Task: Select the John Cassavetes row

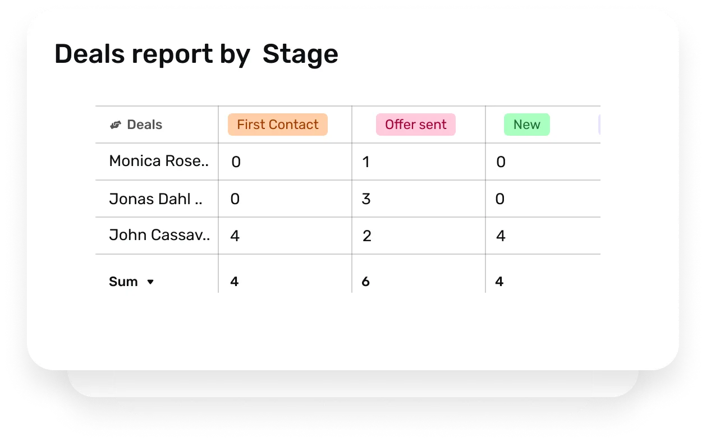Action: tap(159, 235)
